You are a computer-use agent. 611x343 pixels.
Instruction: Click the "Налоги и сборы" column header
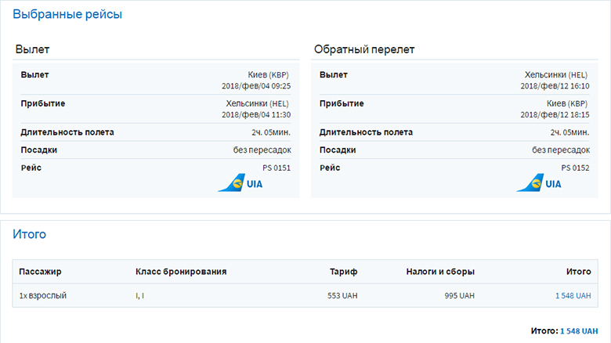tap(440, 272)
